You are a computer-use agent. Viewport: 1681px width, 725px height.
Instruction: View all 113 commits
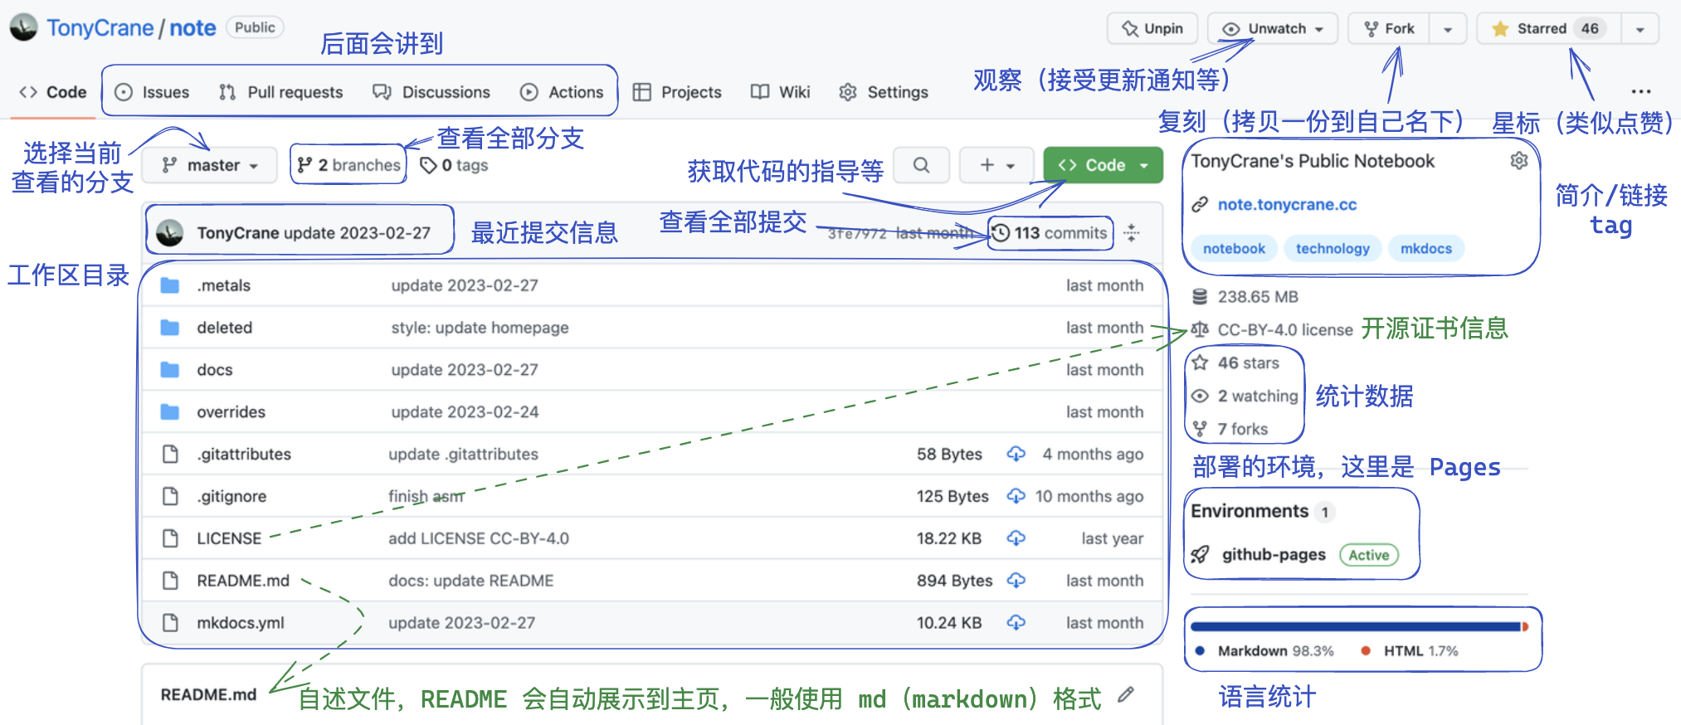(1050, 233)
